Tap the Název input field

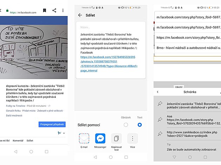tap(110, 27)
